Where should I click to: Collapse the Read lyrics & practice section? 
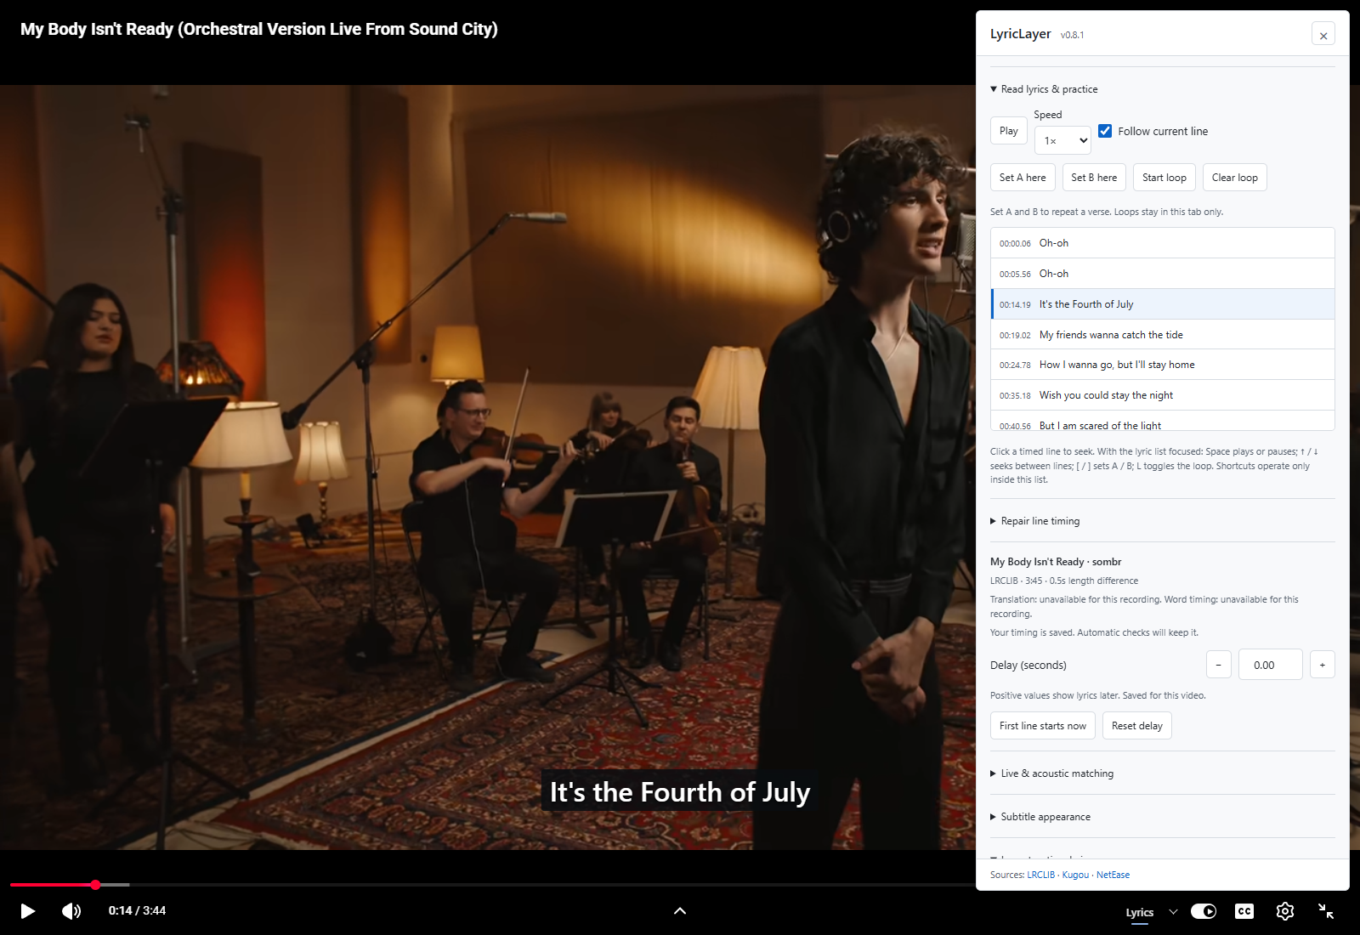click(1045, 89)
